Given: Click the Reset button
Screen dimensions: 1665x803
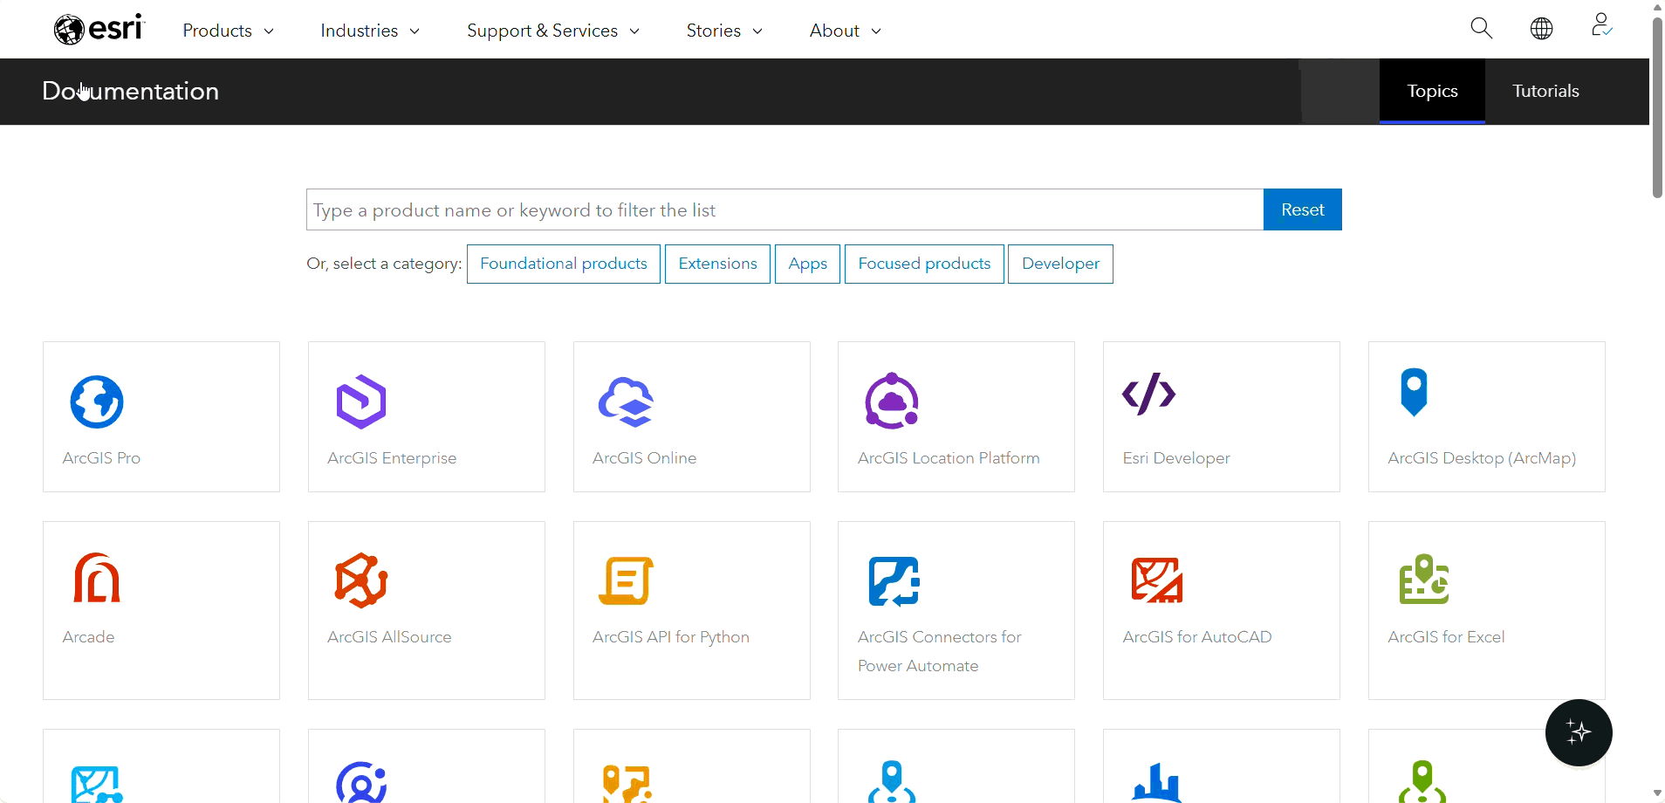Looking at the screenshot, I should click(1301, 209).
